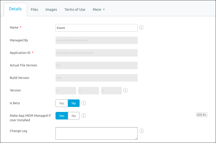The width and height of the screenshot is (216, 143).
Task: Click inside the Change Log text area
Action: click(96, 133)
